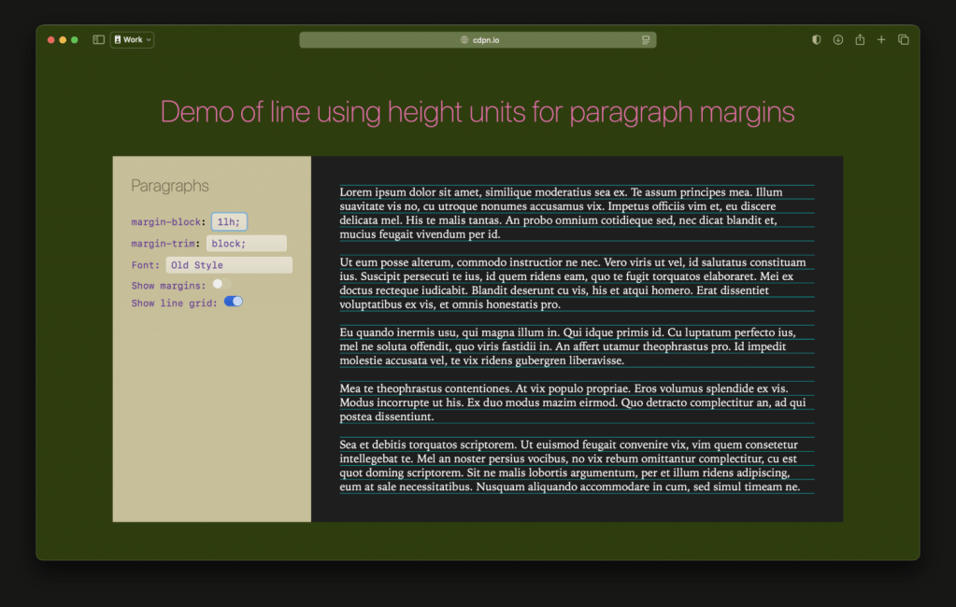Open a new tab with plus icon
The width and height of the screenshot is (956, 607).
881,40
